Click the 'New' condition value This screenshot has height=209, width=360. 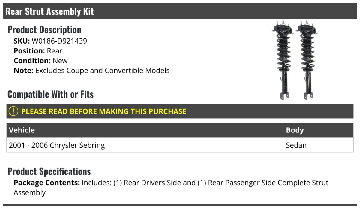pyautogui.click(x=60, y=61)
